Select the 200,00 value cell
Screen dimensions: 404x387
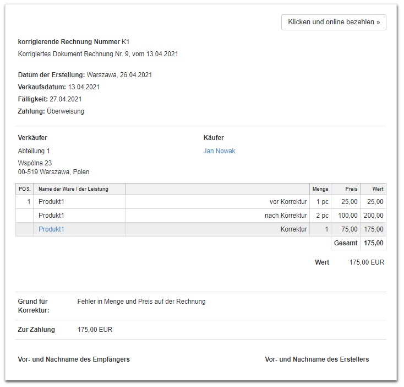click(374, 216)
